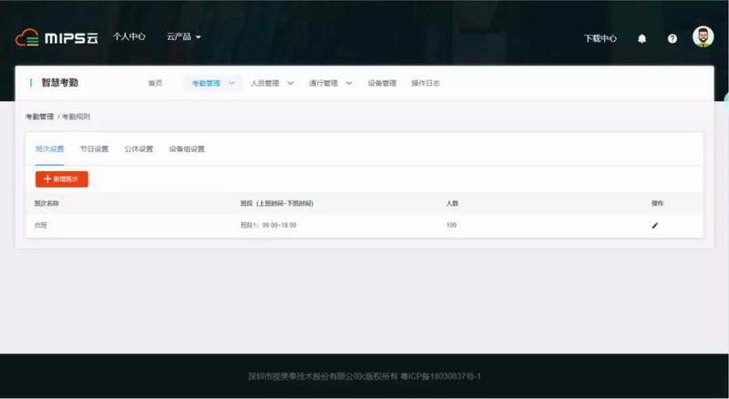This screenshot has height=399, width=729.
Task: Click 考勤管理 in the breadcrumb
Action: coord(39,117)
